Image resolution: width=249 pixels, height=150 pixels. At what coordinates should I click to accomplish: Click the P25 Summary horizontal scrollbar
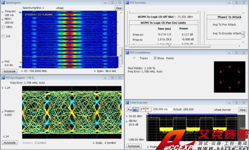pos(169,46)
